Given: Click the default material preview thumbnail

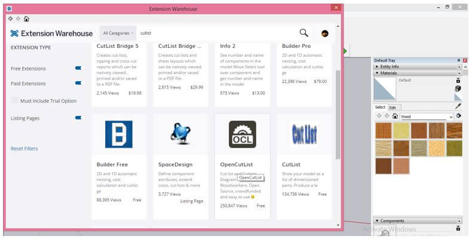Looking at the screenshot, I should tap(385, 89).
